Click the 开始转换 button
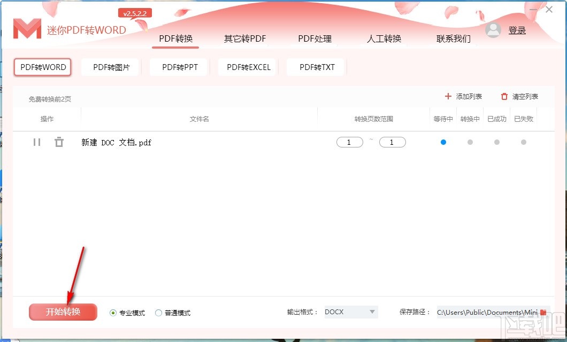The image size is (567, 342). click(x=63, y=313)
